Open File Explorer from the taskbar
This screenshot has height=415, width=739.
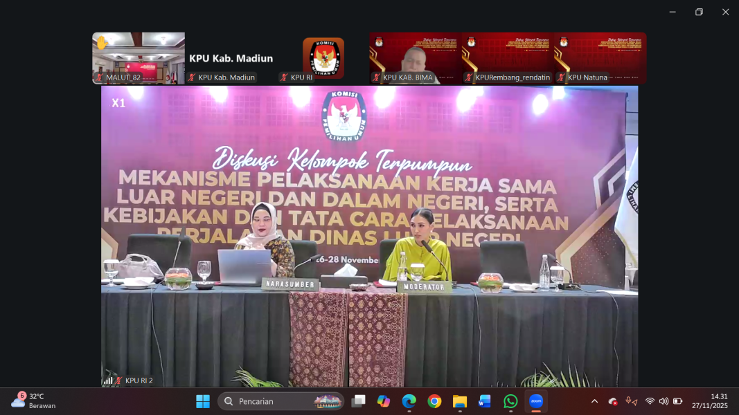click(460, 401)
